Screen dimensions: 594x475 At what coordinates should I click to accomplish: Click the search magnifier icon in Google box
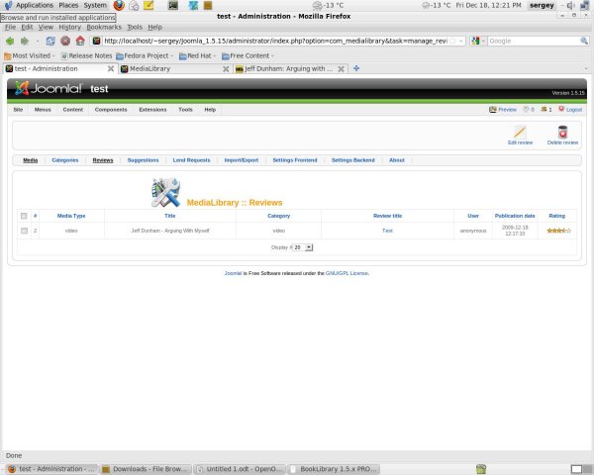pyautogui.click(x=584, y=41)
